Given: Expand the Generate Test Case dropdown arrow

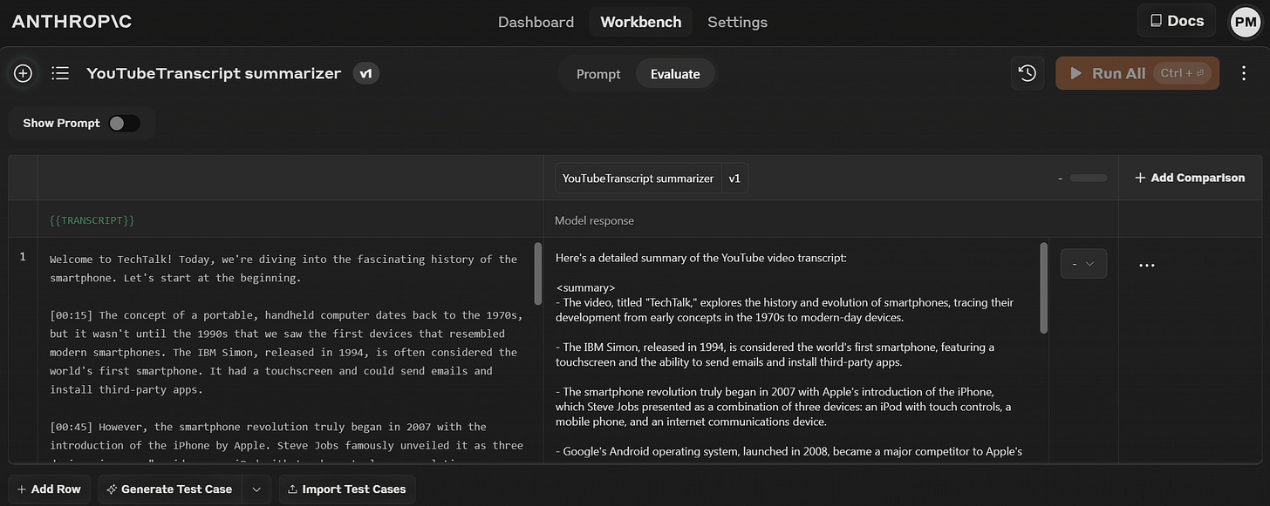Looking at the screenshot, I should coord(256,489).
